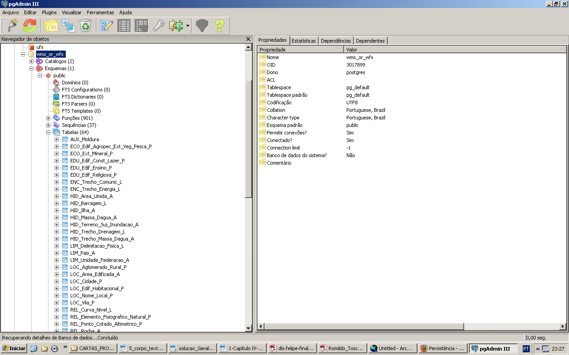Open the SQL query tool icon
The width and height of the screenshot is (569, 355).
[107, 26]
